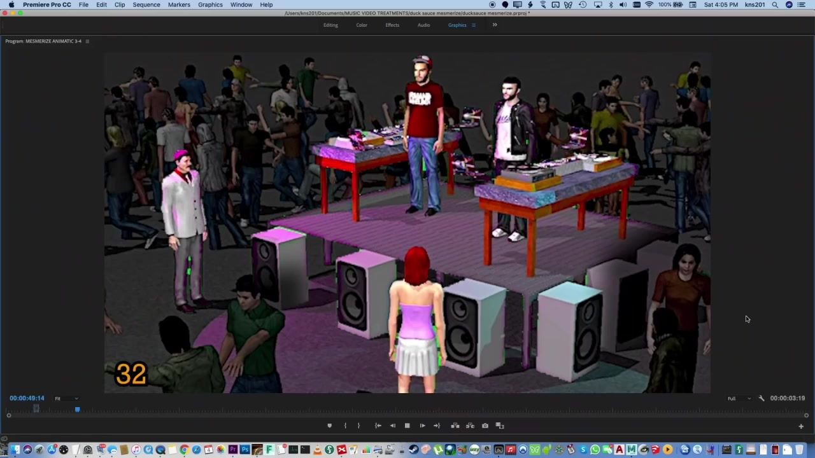Screen dimensions: 815x458
Task: Click the current timecode 00:00:49:14
Action: coord(27,398)
